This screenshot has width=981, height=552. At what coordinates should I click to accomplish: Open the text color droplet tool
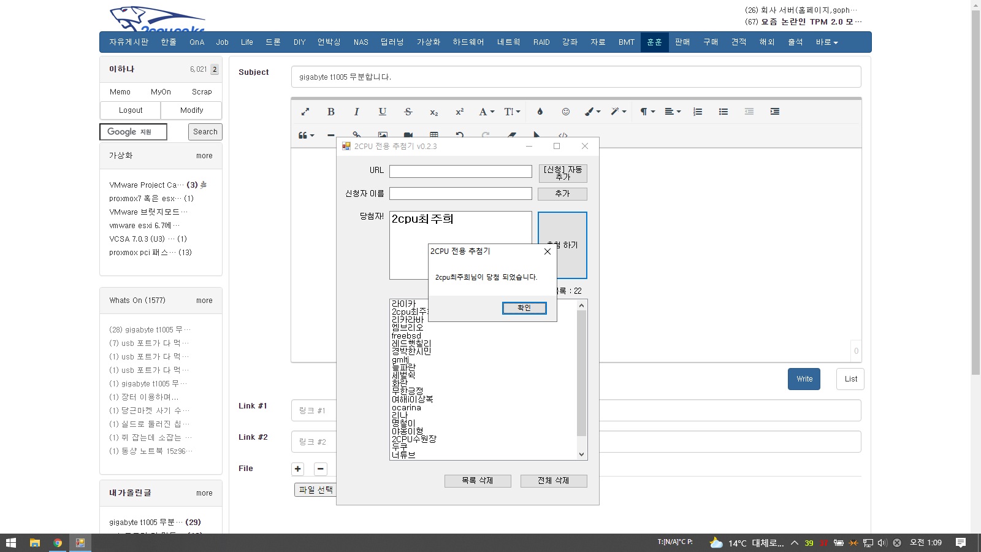click(x=540, y=112)
